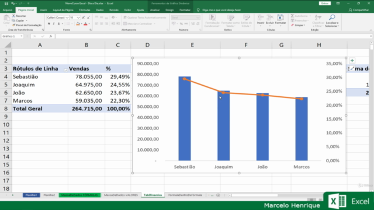Apply the red font color A icon
The width and height of the screenshot is (374, 210).
tap(85, 24)
